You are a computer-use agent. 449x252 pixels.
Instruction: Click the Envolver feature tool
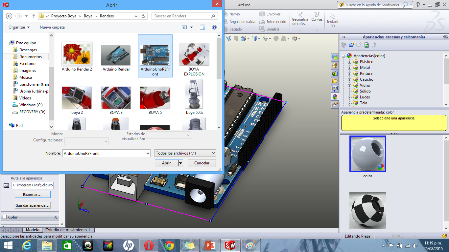(270, 14)
